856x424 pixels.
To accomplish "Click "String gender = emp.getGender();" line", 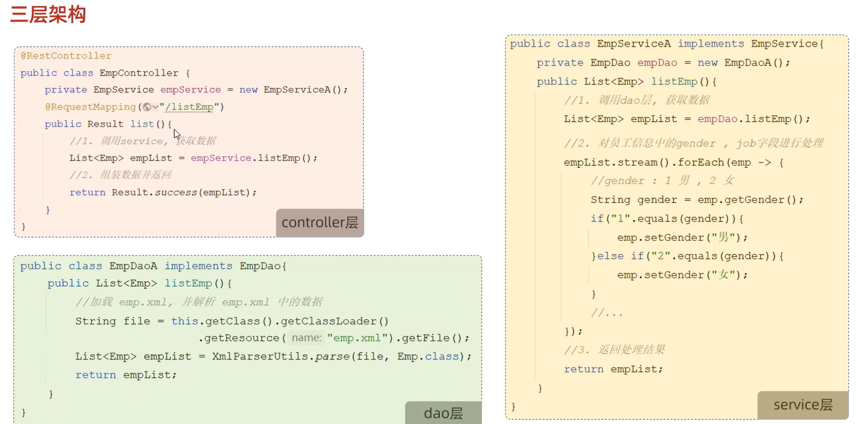I will [697, 200].
